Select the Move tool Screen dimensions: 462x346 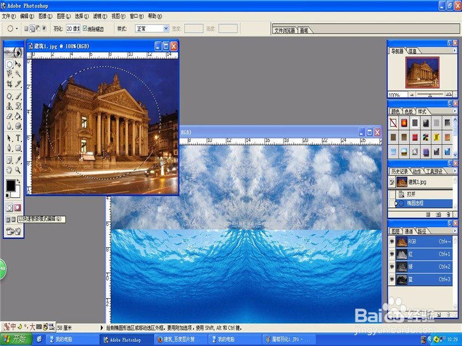18,64
